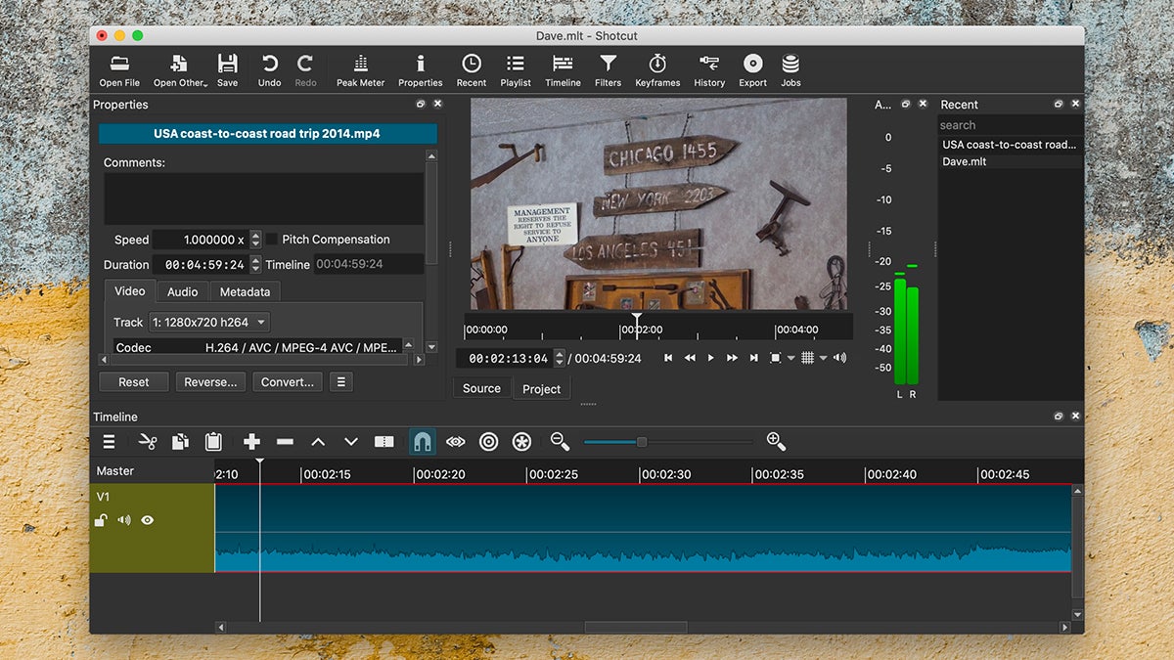
Task: Toggle snapping magnet in timeline toolbar
Action: pos(423,442)
